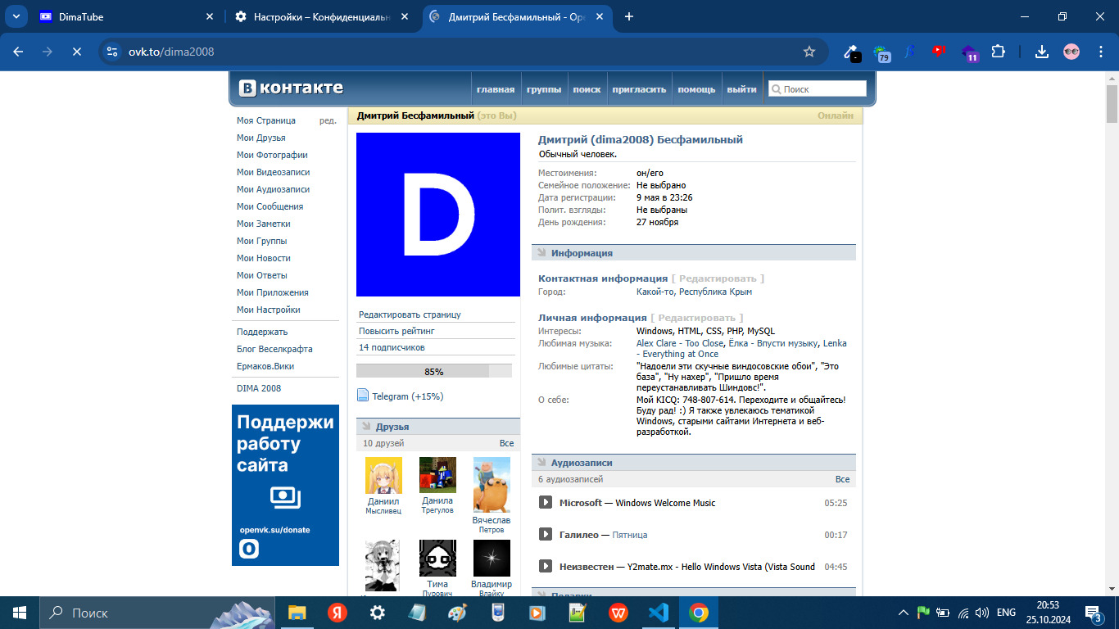This screenshot has width=1119, height=629.
Task: Play the Hello Windows Vista audio track
Action: pyautogui.click(x=546, y=567)
